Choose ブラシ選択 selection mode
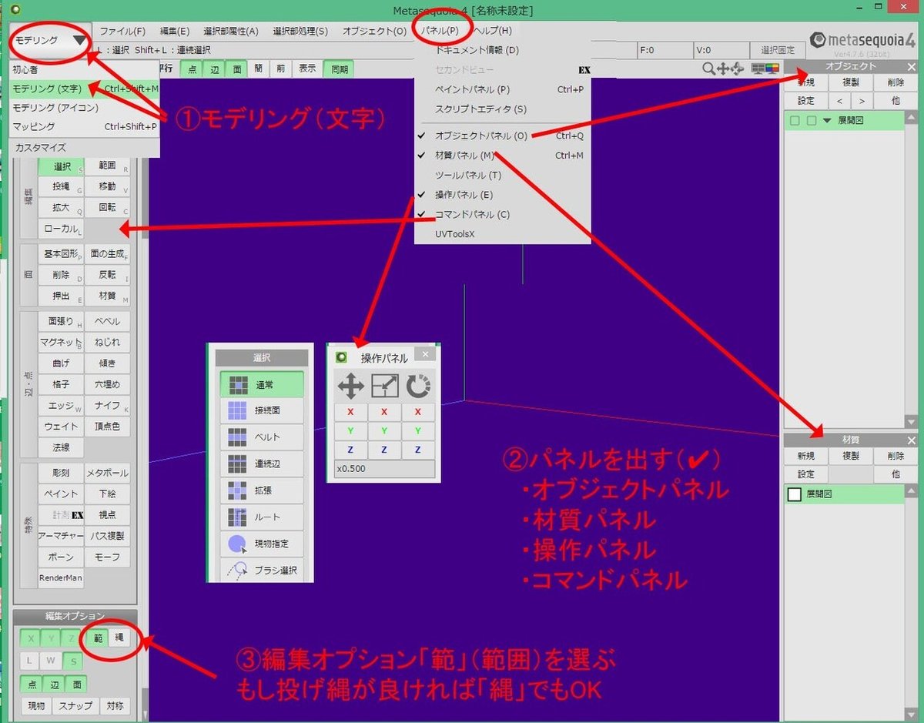924x723 pixels. tap(263, 571)
